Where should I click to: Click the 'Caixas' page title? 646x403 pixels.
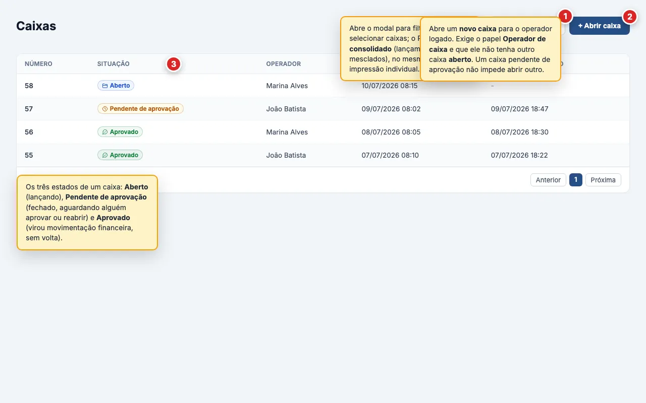point(36,26)
